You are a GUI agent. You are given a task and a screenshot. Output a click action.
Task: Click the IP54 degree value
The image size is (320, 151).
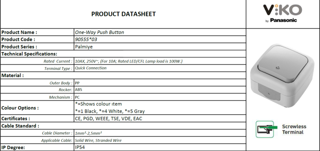pyautogui.click(x=80, y=147)
